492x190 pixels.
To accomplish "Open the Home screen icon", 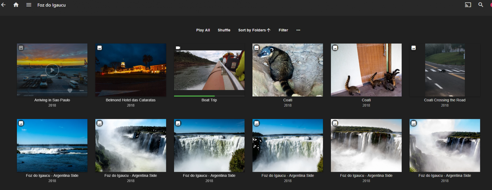I will (16, 5).
